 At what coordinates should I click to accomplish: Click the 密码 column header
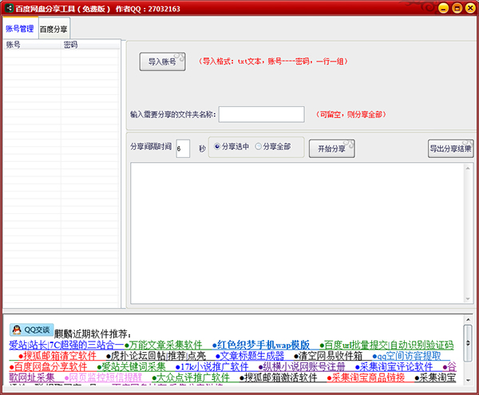point(70,45)
